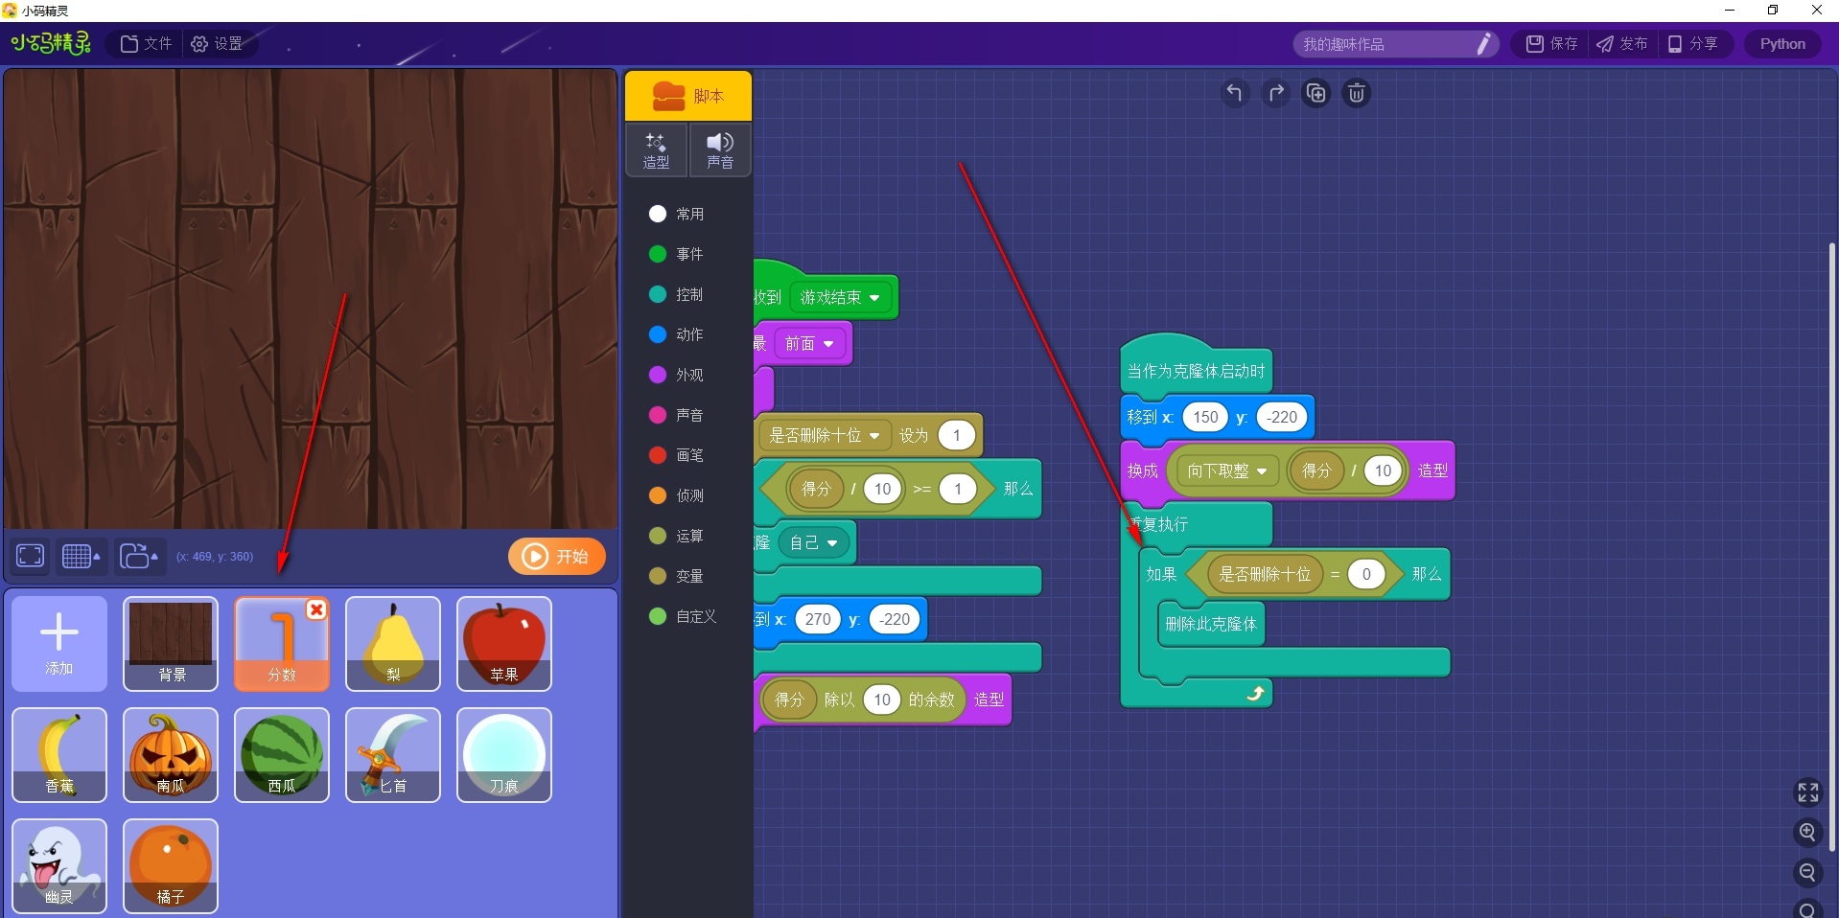Click the 分享 share button

(x=1693, y=44)
